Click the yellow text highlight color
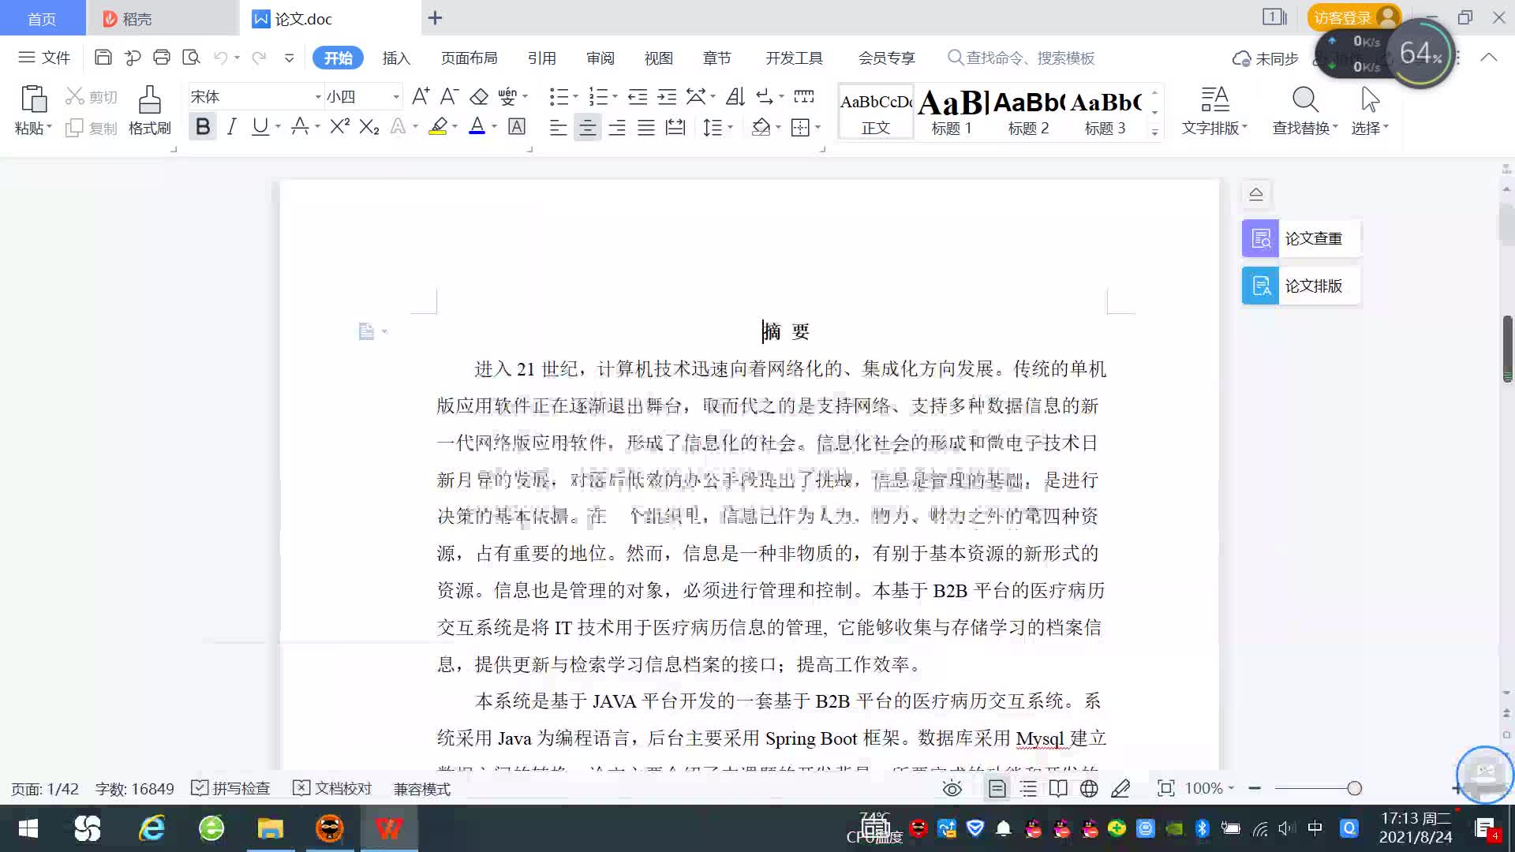The height and width of the screenshot is (852, 1515). [439, 126]
